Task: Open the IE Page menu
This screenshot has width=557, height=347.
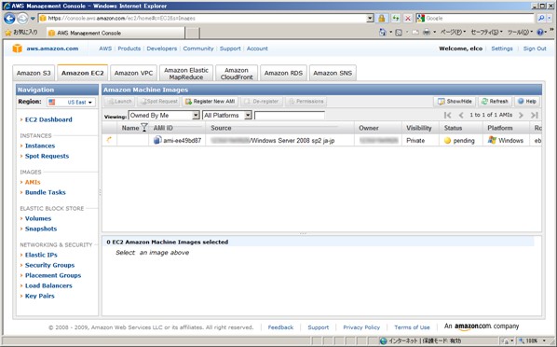Action: coord(453,33)
